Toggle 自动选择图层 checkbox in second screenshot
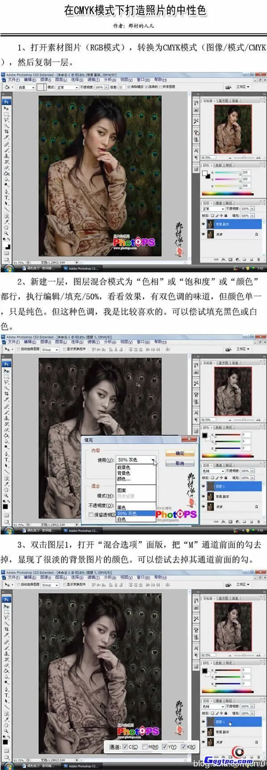The width and height of the screenshot is (267, 770). tap(18, 349)
